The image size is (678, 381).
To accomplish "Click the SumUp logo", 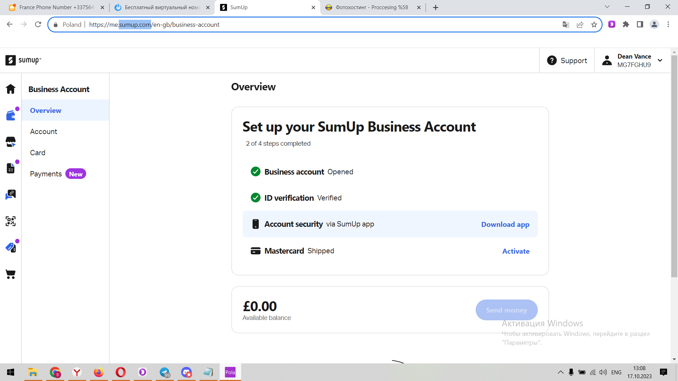I will click(23, 60).
